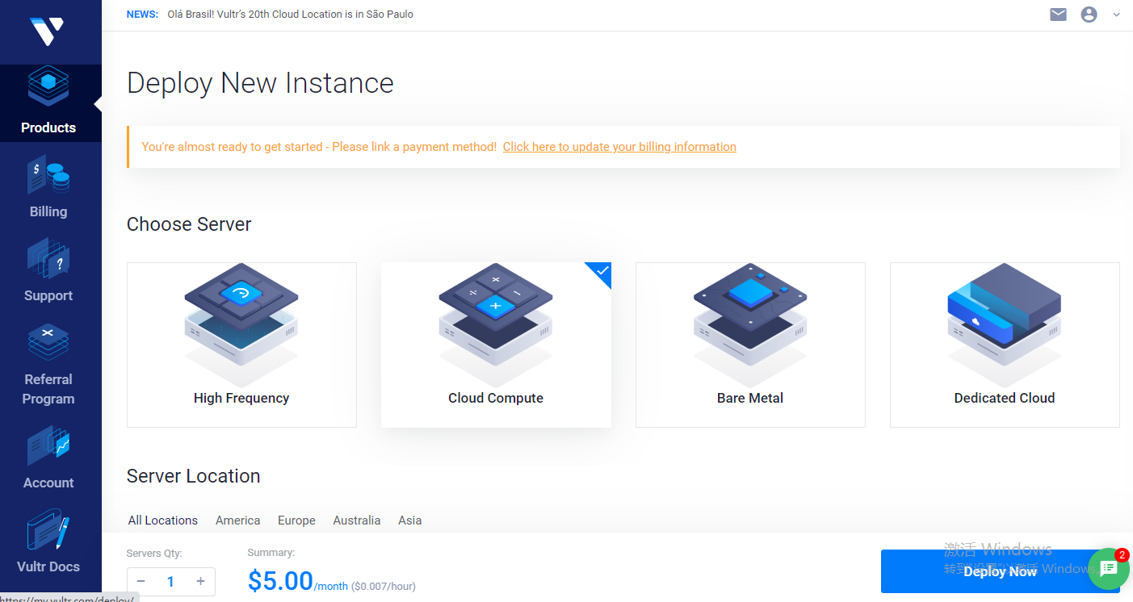This screenshot has width=1133, height=602.
Task: Click the São Paulo news headline
Action: pos(290,15)
